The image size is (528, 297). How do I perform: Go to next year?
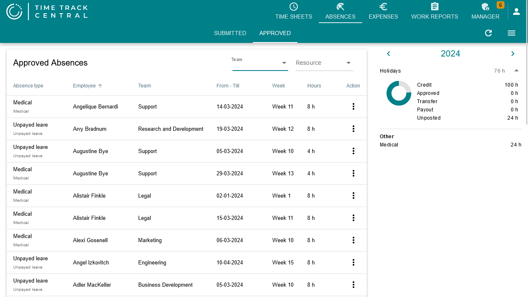(x=513, y=54)
